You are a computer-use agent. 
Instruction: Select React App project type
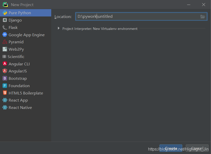[18, 100]
